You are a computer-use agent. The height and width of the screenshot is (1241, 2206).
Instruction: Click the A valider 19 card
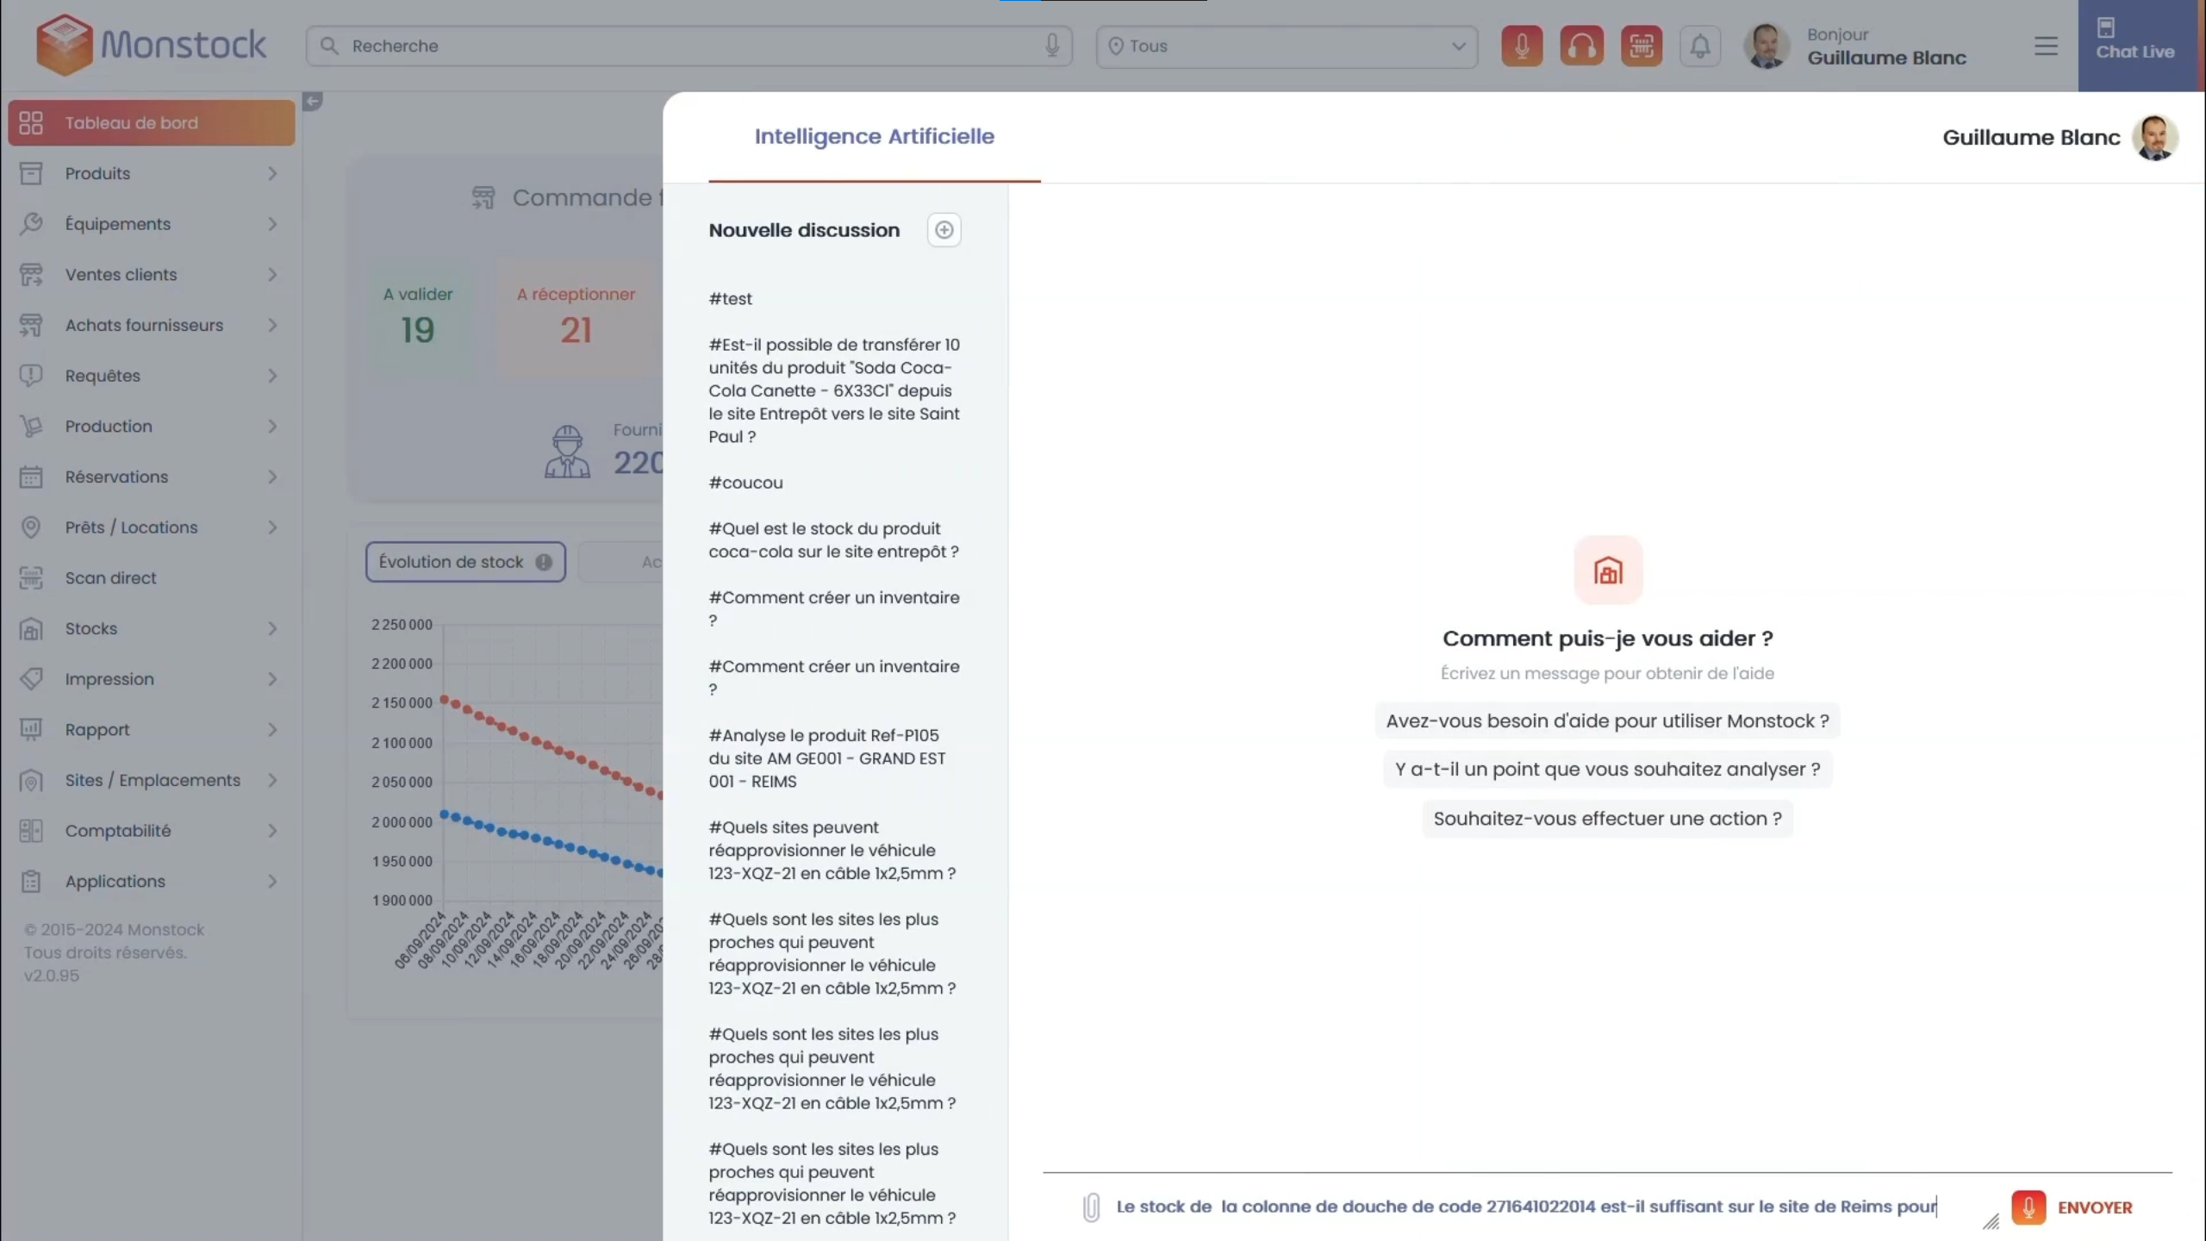point(418,319)
